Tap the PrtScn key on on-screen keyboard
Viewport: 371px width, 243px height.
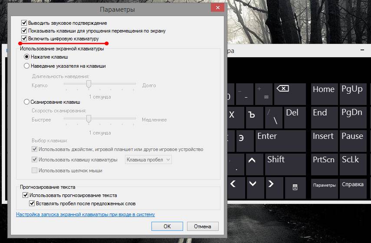pos(324,164)
